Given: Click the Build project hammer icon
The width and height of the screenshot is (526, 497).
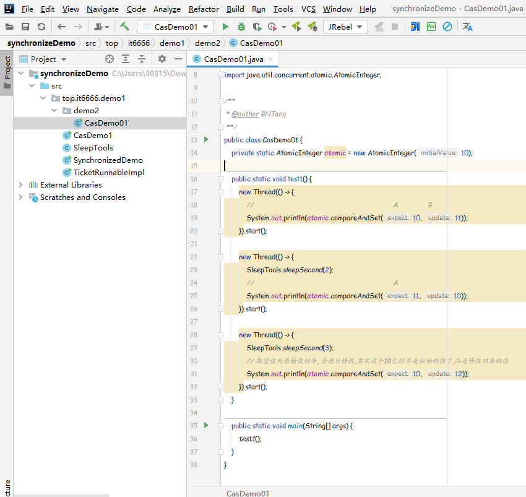Looking at the screenshot, I should pyautogui.click(x=125, y=27).
